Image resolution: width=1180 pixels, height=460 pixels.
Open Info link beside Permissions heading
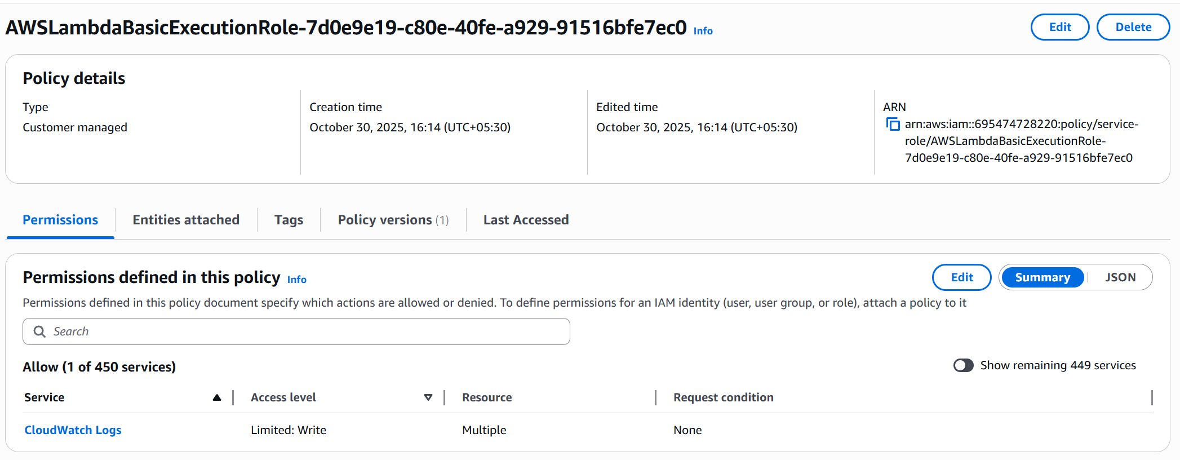[296, 280]
